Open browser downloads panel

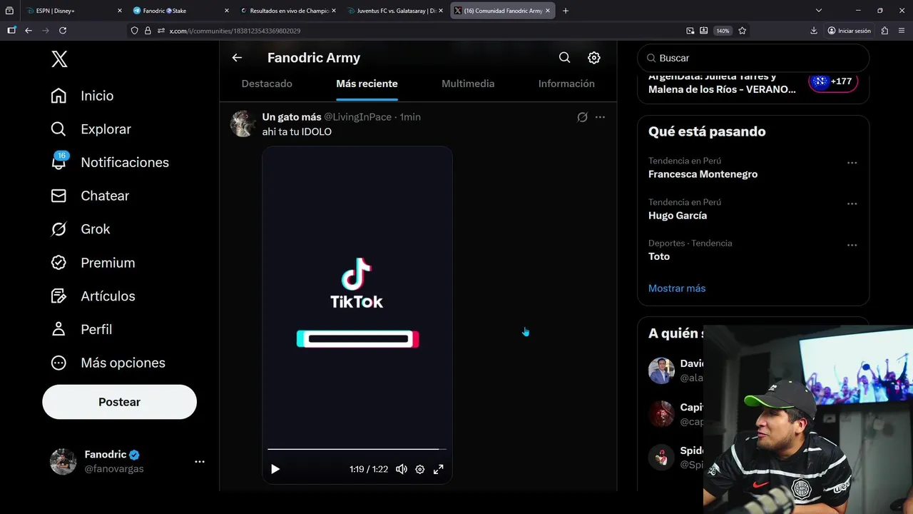pyautogui.click(x=814, y=31)
